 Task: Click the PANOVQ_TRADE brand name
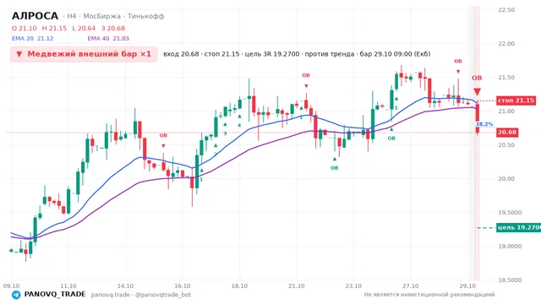click(x=55, y=295)
